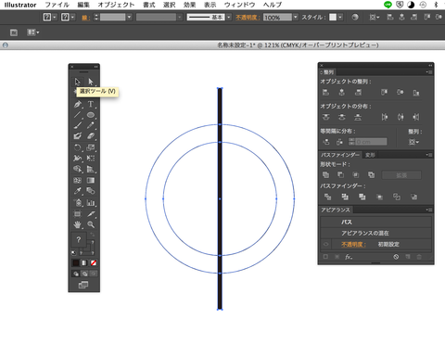This screenshot has height=357, width=445.
Task: Select the Symbol Sprayer tool
Action: [x=77, y=203]
